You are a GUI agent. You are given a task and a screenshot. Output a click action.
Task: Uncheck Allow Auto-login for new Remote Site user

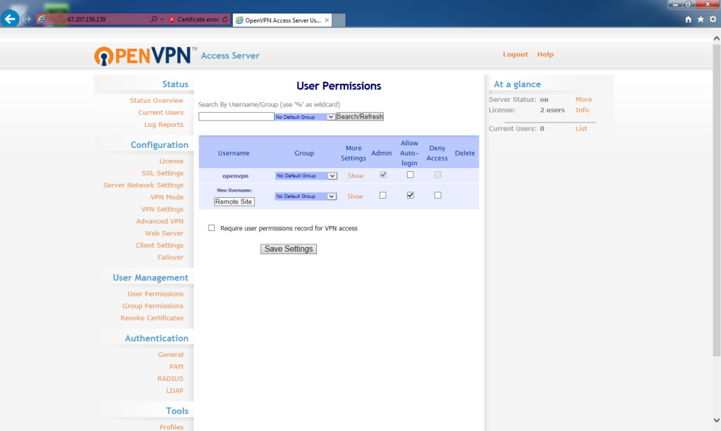(x=410, y=196)
